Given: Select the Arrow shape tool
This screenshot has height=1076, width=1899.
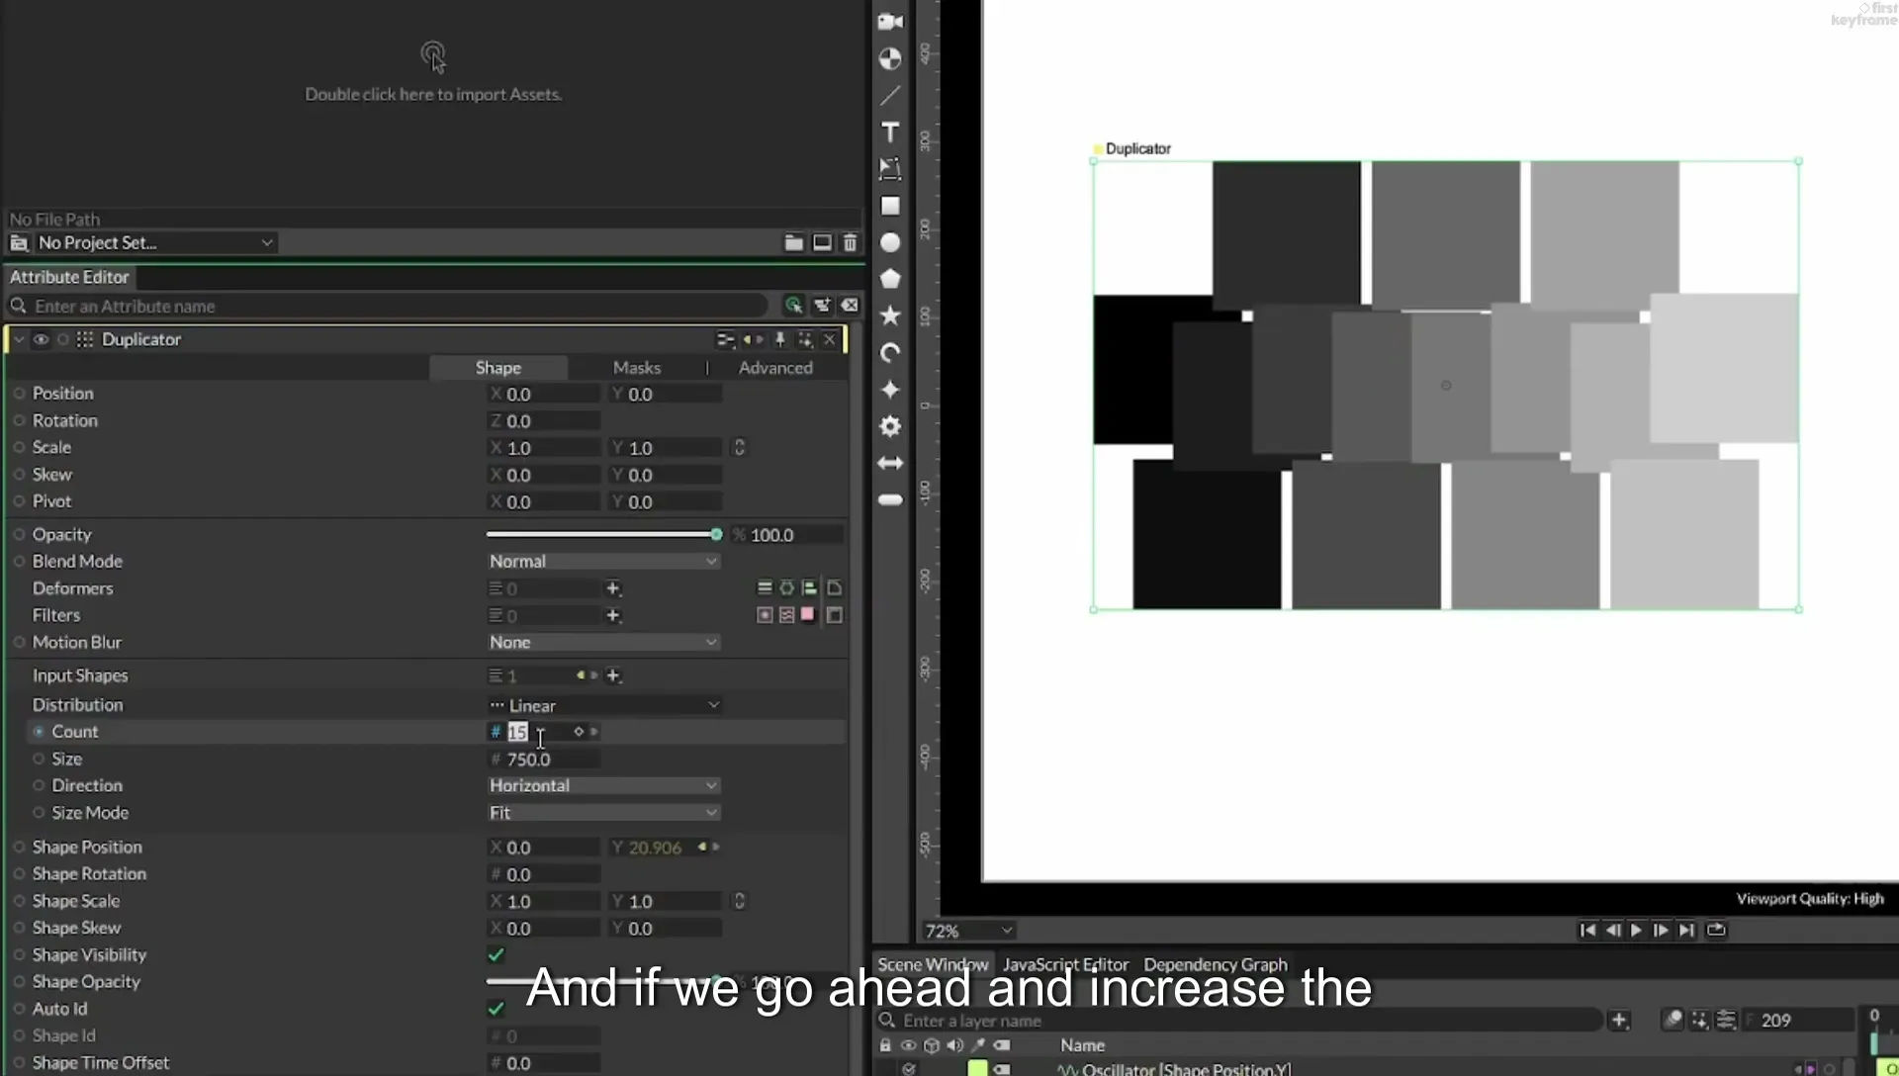Looking at the screenshot, I should pyautogui.click(x=890, y=463).
